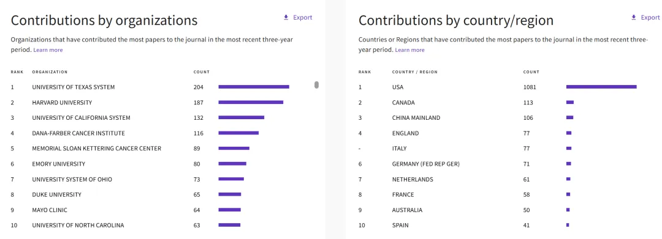Export the contributions by organizations data
Viewport: 662px width, 239px height.
298,17
